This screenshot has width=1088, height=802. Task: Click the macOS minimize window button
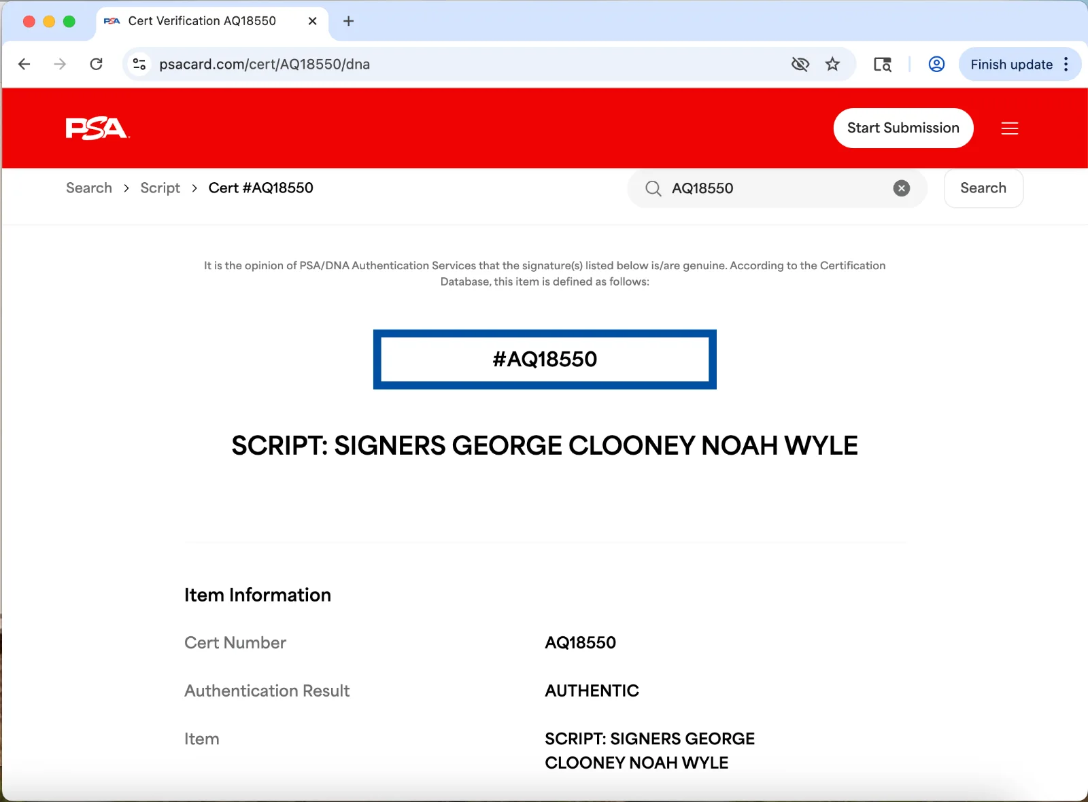click(49, 21)
